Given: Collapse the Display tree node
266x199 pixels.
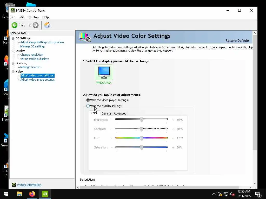Looking at the screenshot, I should (13, 51).
